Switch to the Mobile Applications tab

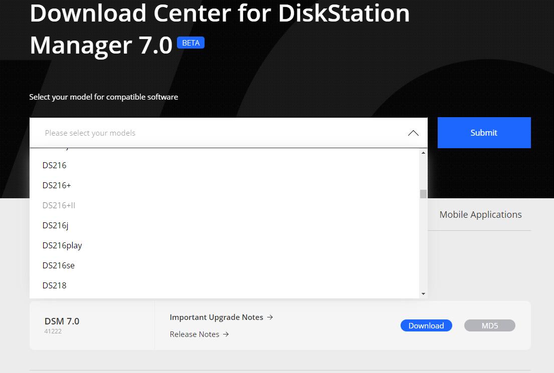click(x=480, y=215)
